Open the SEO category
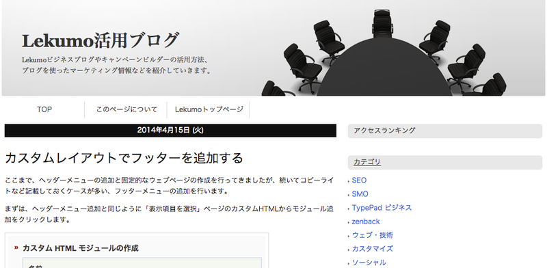The height and width of the screenshot is (268, 547). tap(359, 180)
